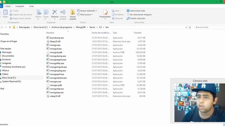This screenshot has height=126, width=225.
Task: Expand the address bar history dropdown
Action: 186,27
